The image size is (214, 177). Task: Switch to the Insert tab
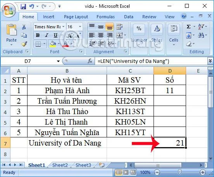48,17
